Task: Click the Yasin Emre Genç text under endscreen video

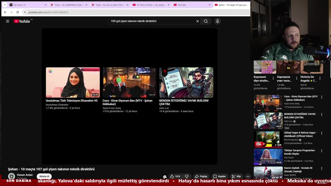Action: point(112,108)
